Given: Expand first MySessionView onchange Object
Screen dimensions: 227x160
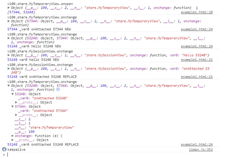Looking at the screenshot, I should pyautogui.click(x=9, y=55).
